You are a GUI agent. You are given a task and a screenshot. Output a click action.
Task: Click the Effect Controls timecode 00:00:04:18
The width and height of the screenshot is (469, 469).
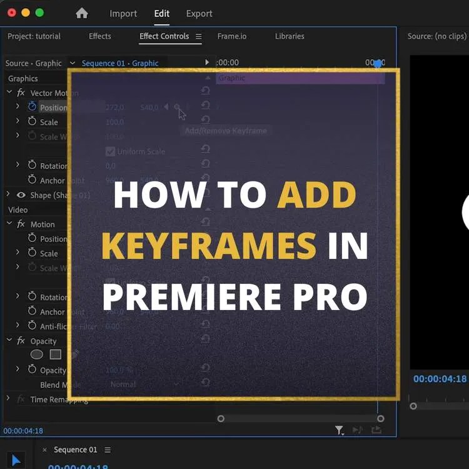coord(23,431)
